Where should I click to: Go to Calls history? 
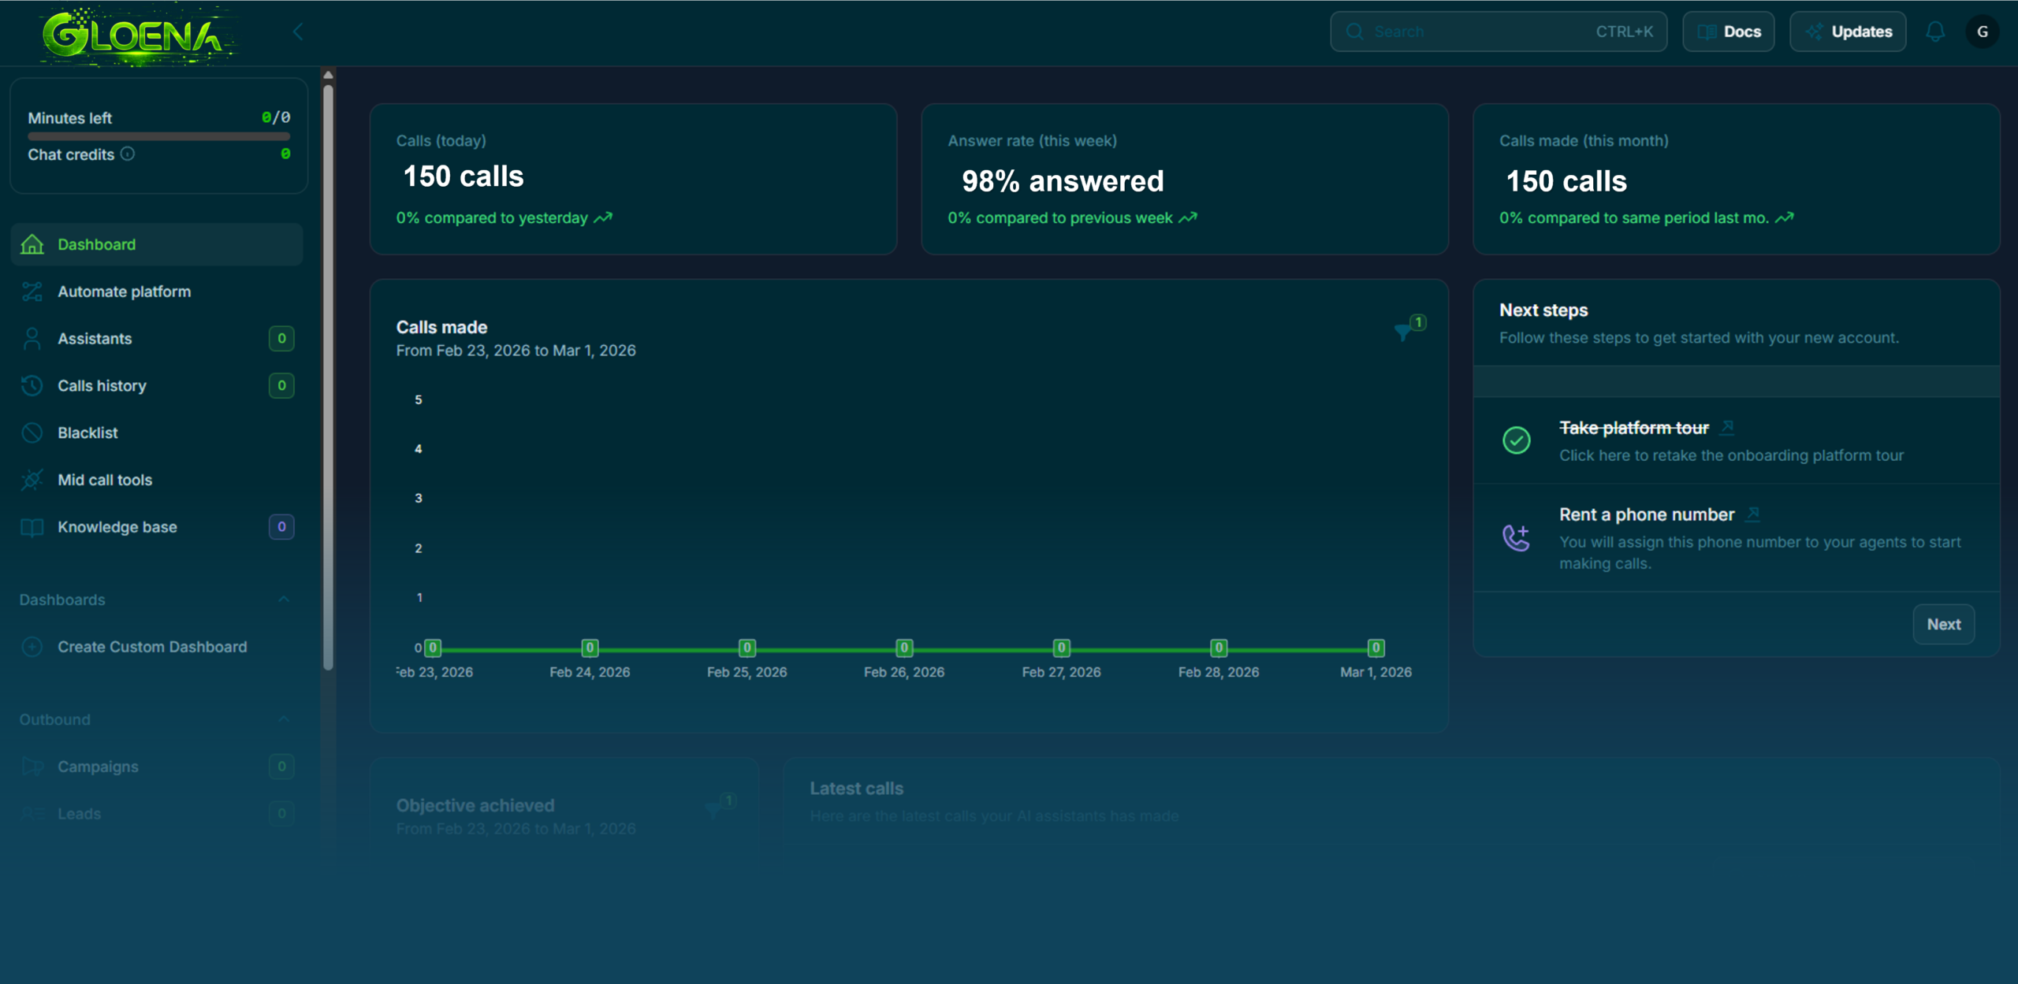pyautogui.click(x=102, y=386)
